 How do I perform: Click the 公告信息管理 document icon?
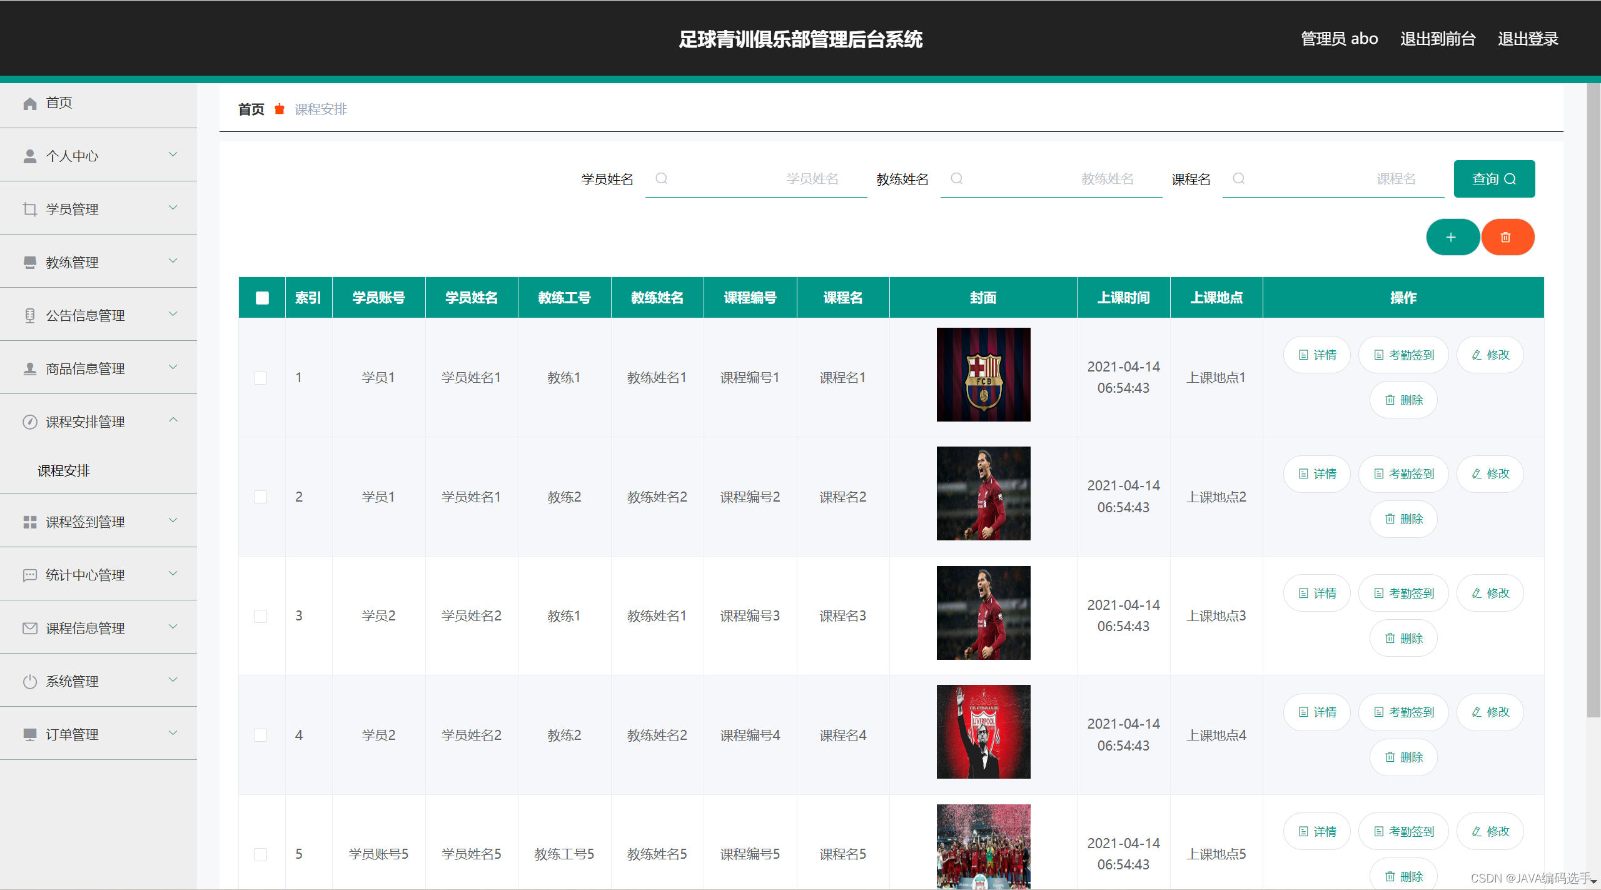pos(29,315)
